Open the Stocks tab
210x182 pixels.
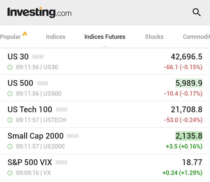(x=154, y=37)
